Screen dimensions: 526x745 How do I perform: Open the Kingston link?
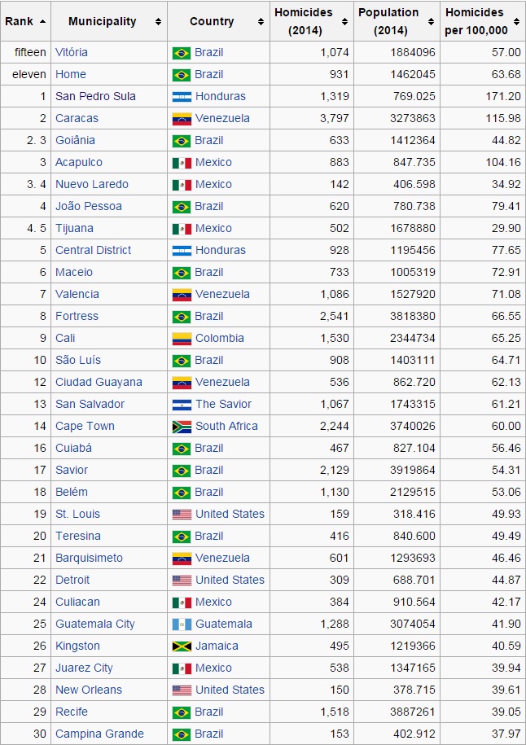(x=77, y=646)
